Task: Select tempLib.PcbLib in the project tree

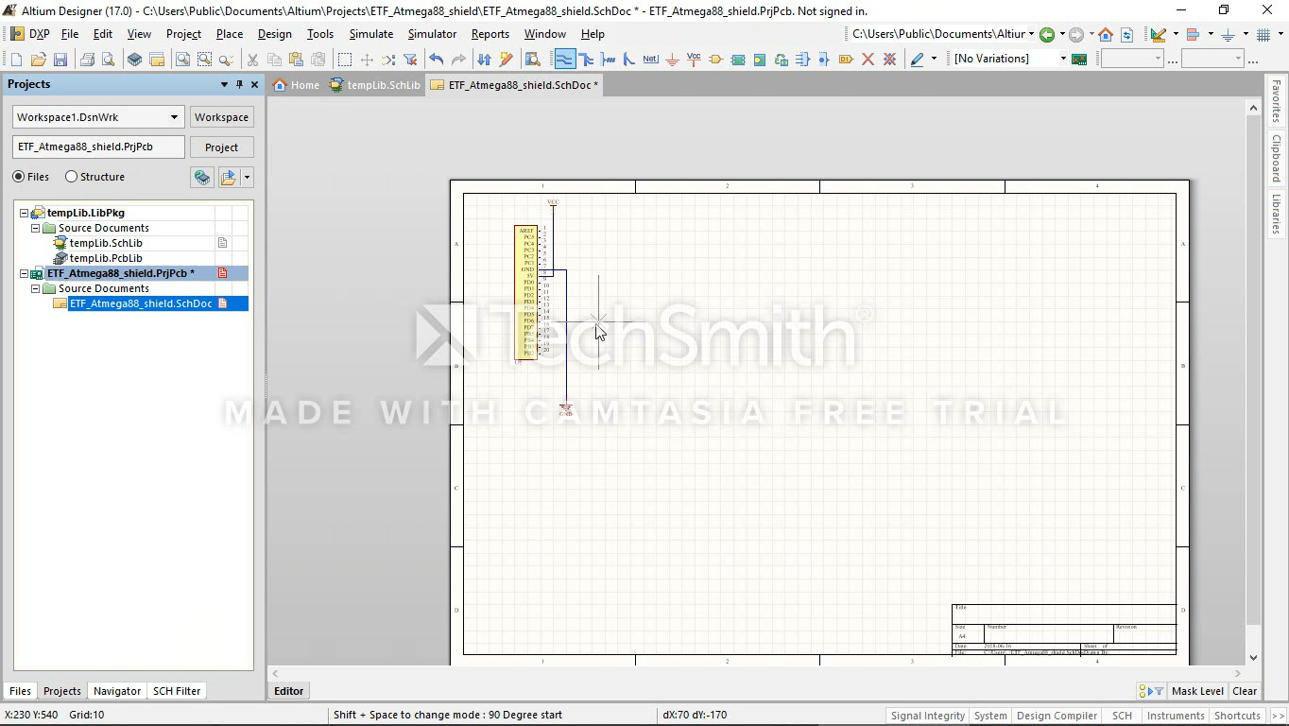Action: 105,258
